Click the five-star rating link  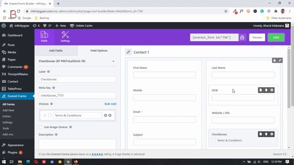tap(97, 154)
